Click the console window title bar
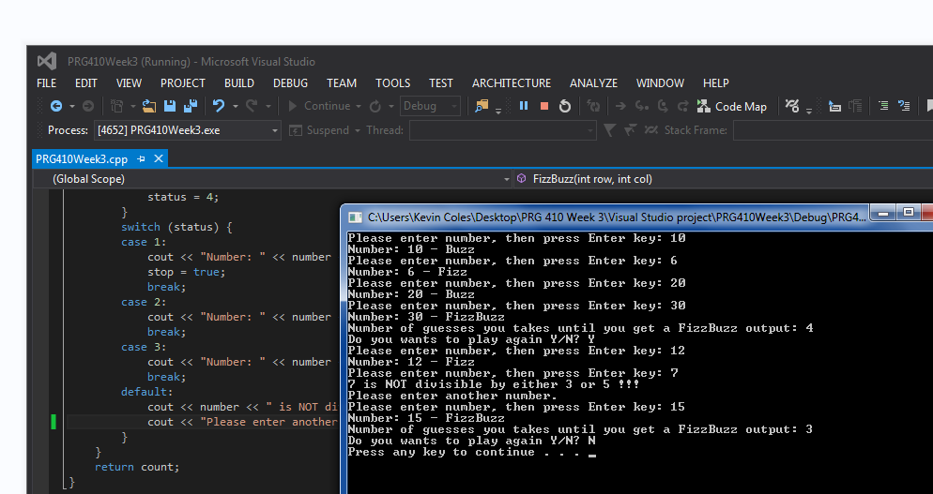 (x=610, y=217)
